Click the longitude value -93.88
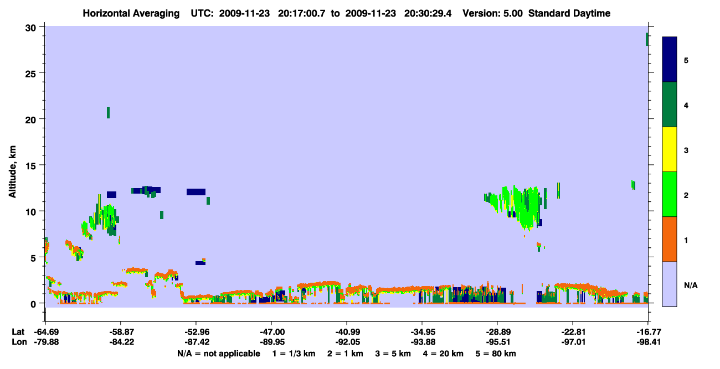Screen dimensions: 720x369 pos(422,342)
